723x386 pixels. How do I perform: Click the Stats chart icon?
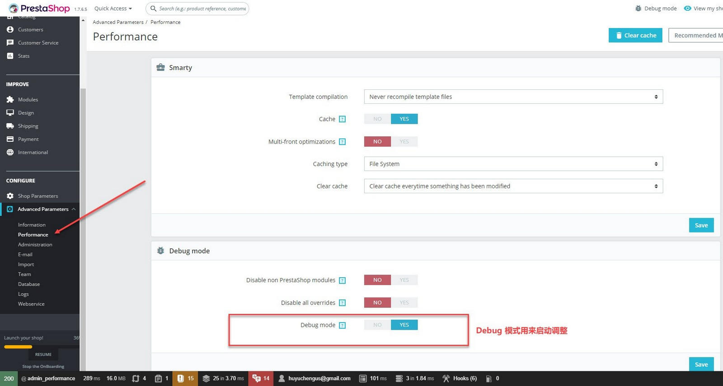(10, 56)
